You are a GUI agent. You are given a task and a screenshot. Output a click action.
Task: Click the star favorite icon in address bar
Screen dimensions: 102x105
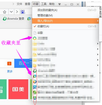(x=5, y=12)
